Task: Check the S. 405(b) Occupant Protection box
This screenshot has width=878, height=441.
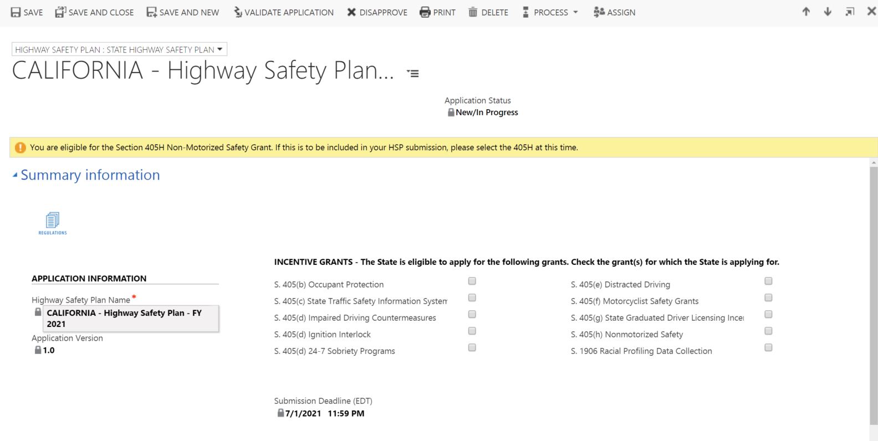Action: coord(472,281)
